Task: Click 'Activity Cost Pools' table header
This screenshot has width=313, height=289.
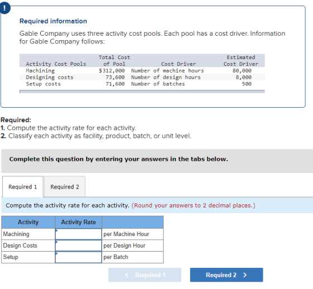Action: point(56,64)
